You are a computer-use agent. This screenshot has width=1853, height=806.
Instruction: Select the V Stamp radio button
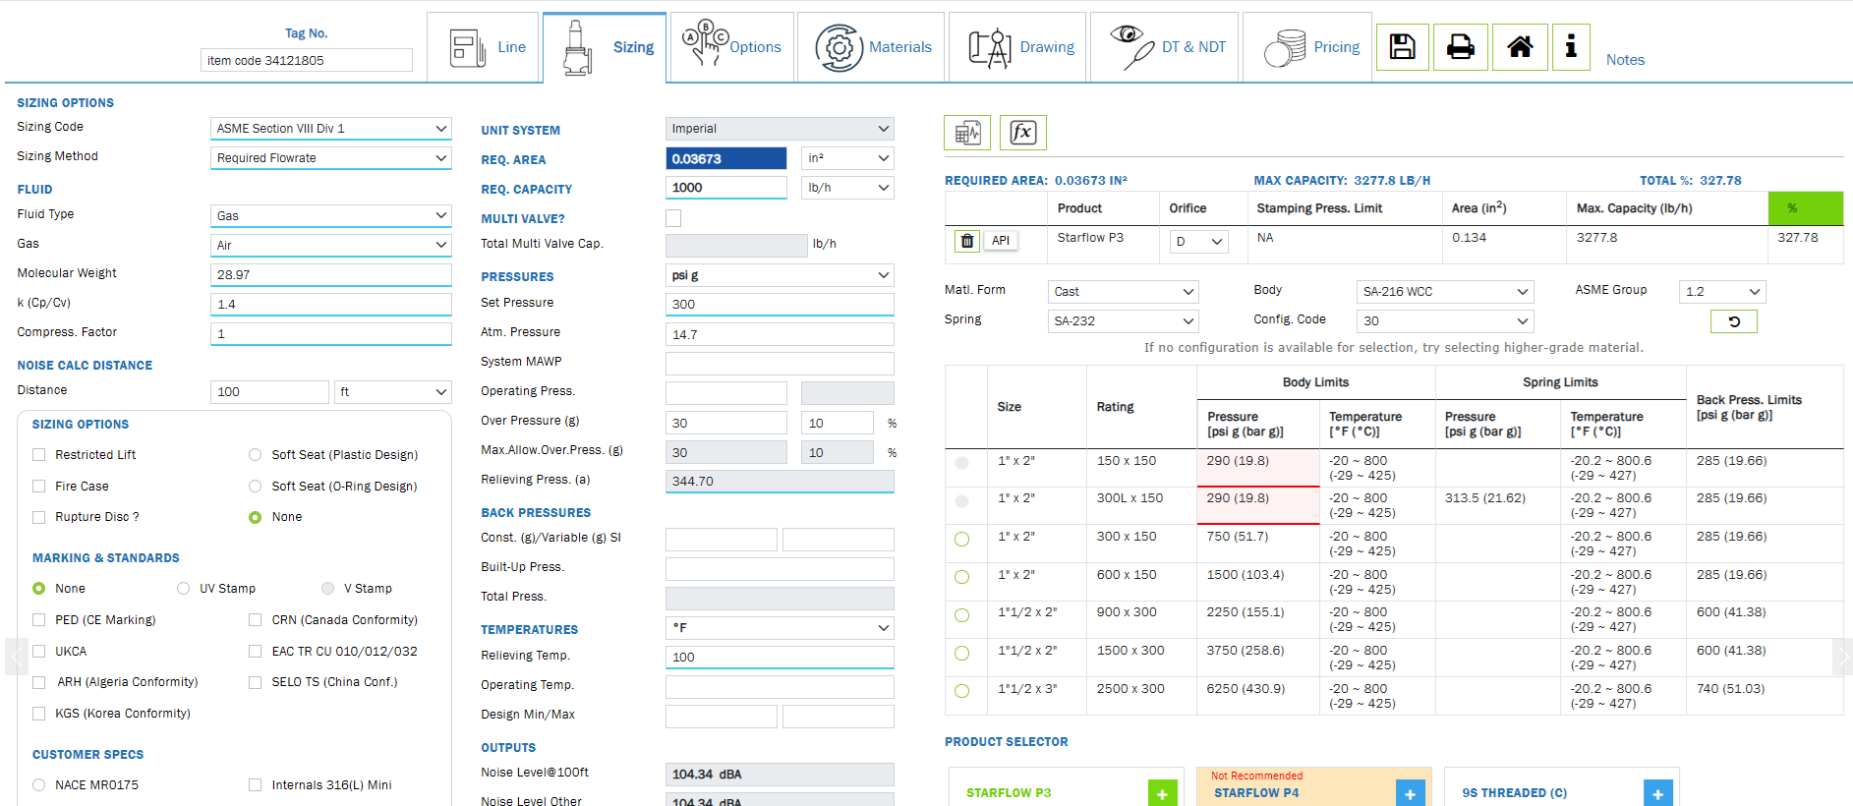tap(328, 589)
